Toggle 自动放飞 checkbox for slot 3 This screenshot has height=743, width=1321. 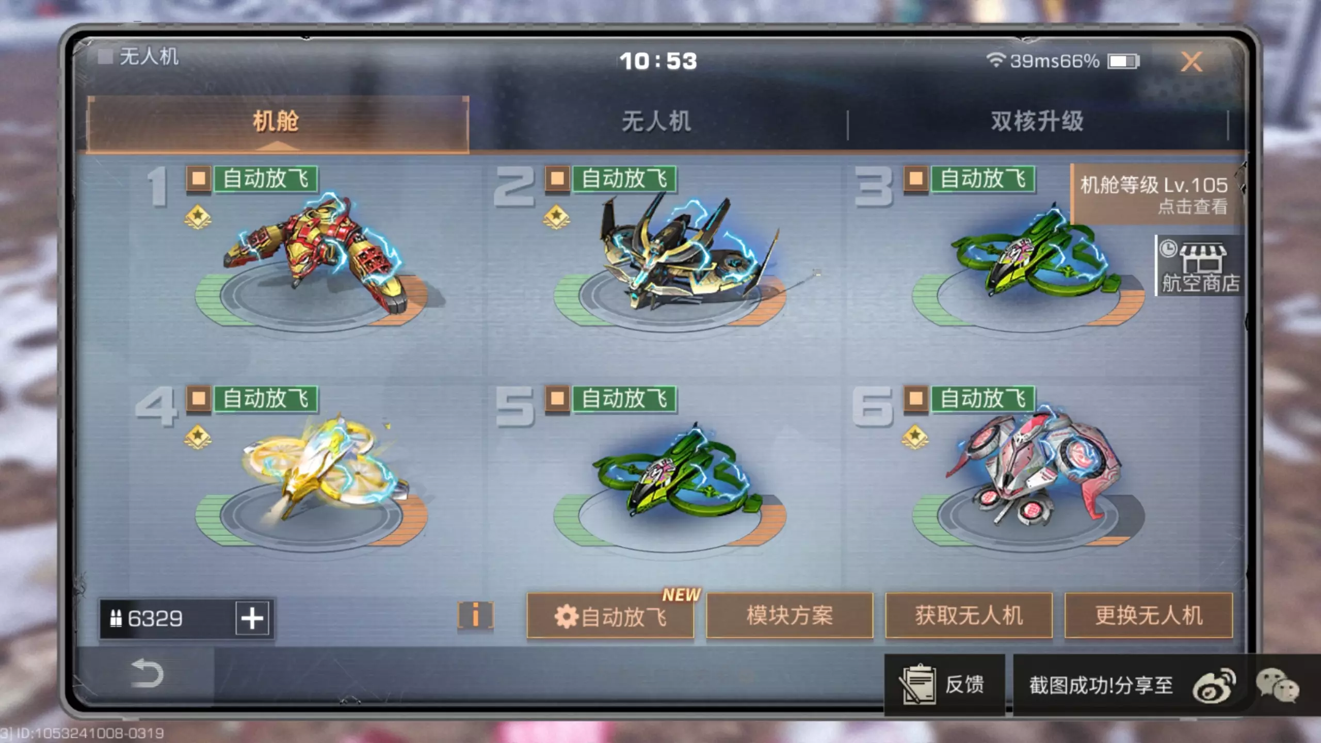pyautogui.click(x=916, y=179)
